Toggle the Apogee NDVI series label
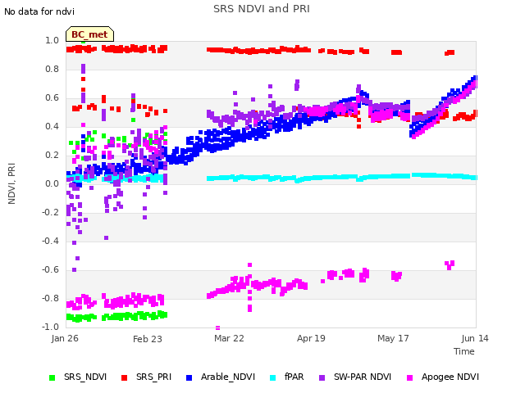 450,377
